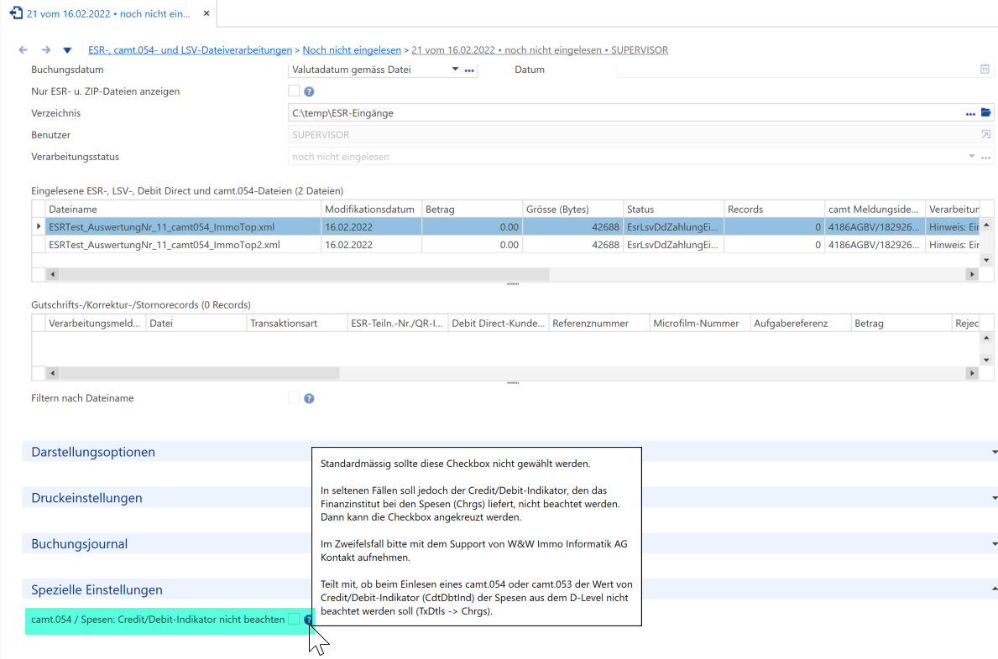Select the ESRTest_AuswertungNr_11_camt054_ImmoTop2.xml row
Image resolution: width=998 pixels, height=659 pixels.
506,245
